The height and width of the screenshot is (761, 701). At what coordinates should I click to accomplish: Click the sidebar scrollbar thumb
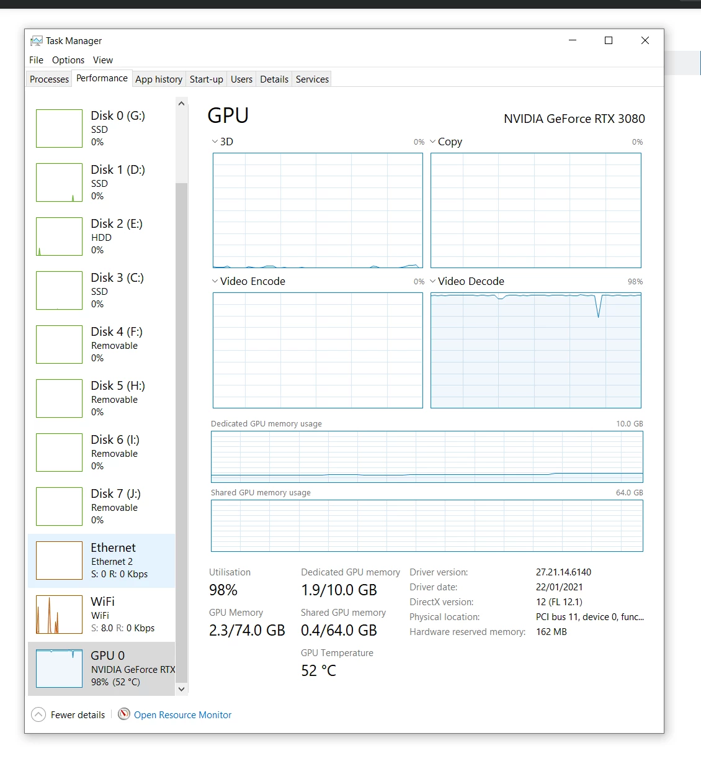point(181,432)
